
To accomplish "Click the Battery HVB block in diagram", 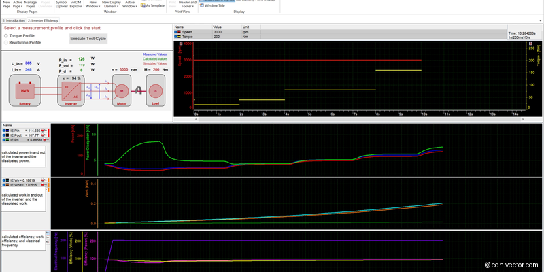I will pos(25,90).
